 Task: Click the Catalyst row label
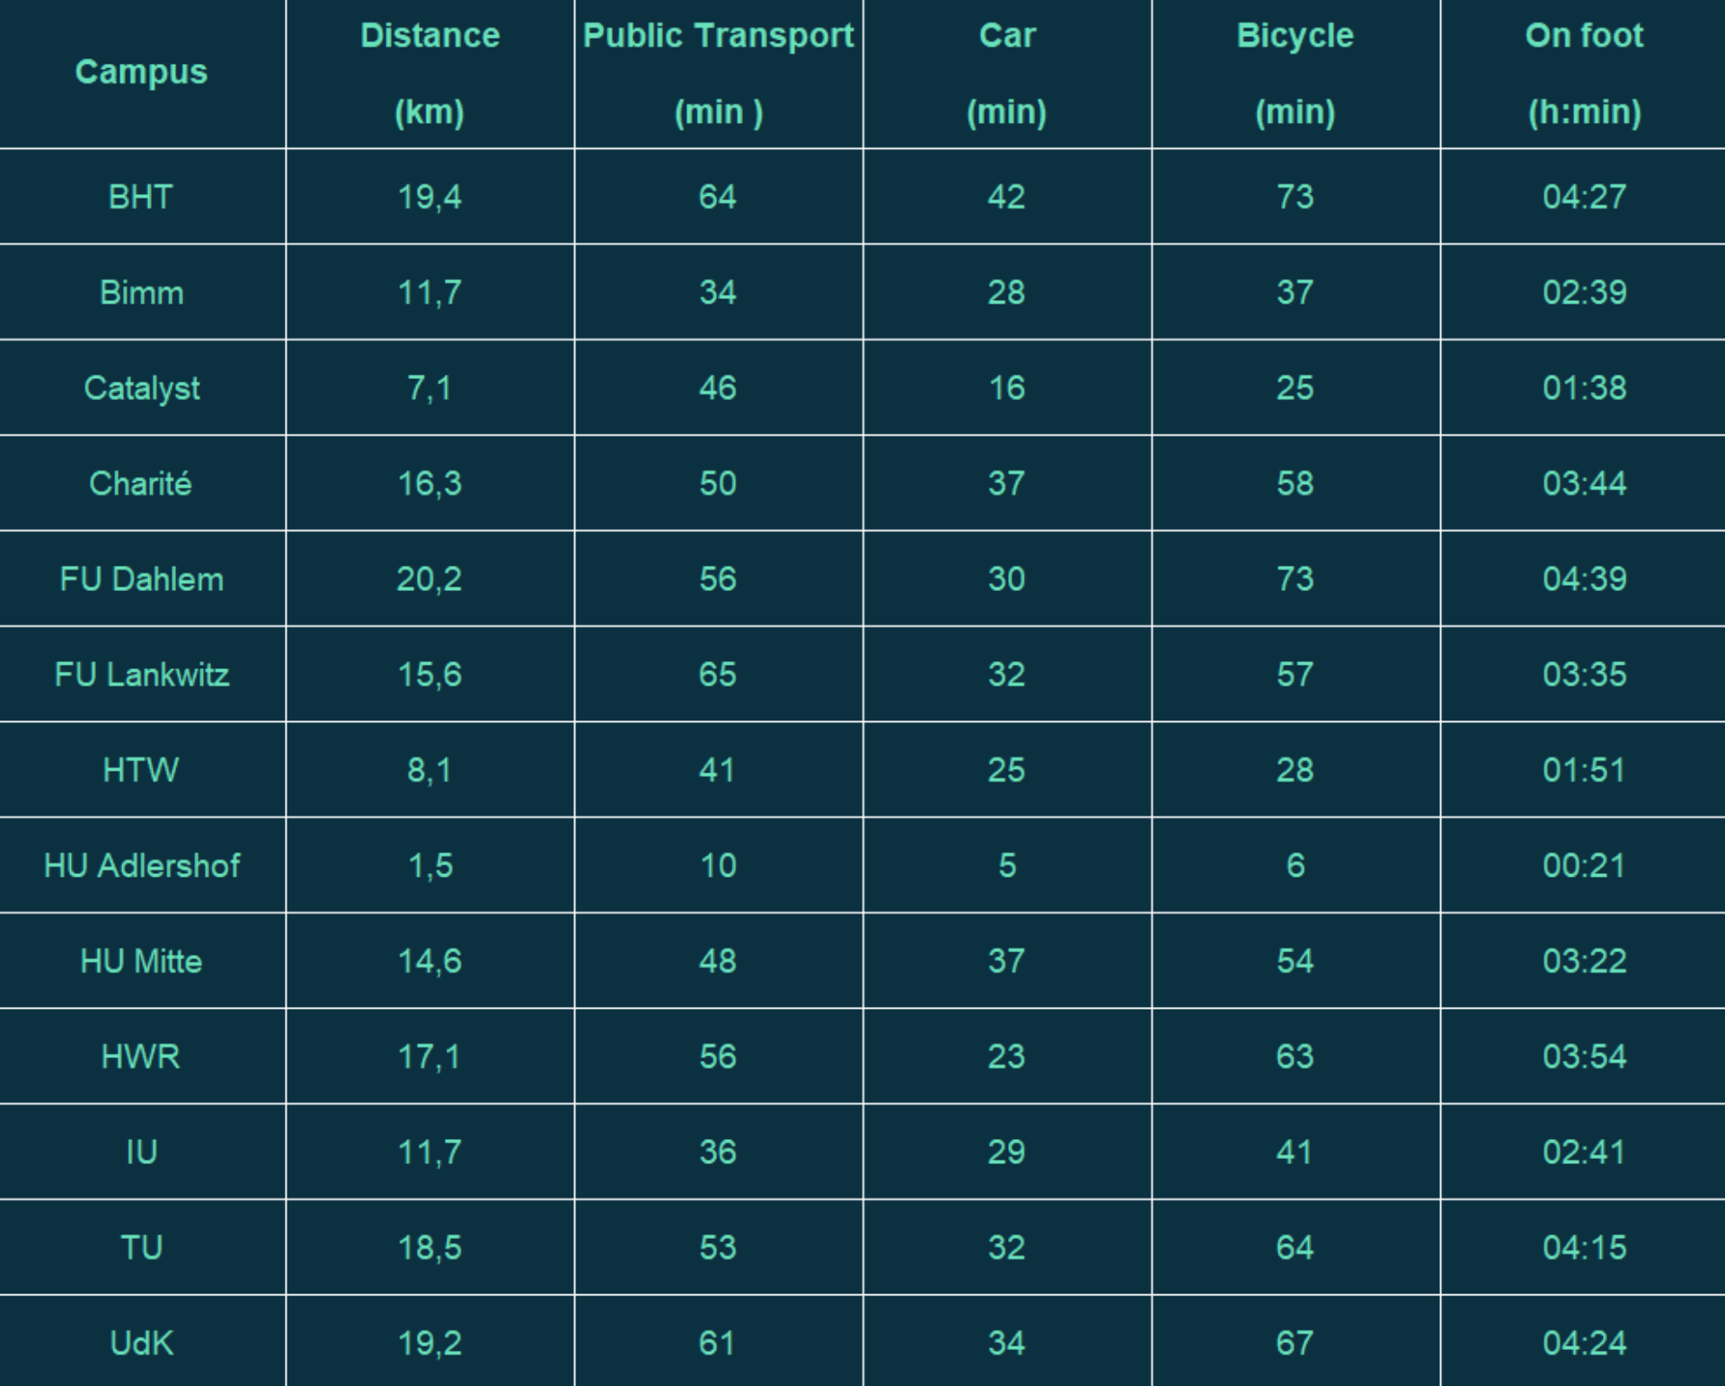pyautogui.click(x=141, y=389)
